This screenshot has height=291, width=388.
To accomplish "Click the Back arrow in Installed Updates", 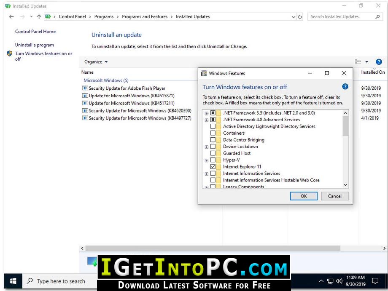I will point(11,16).
